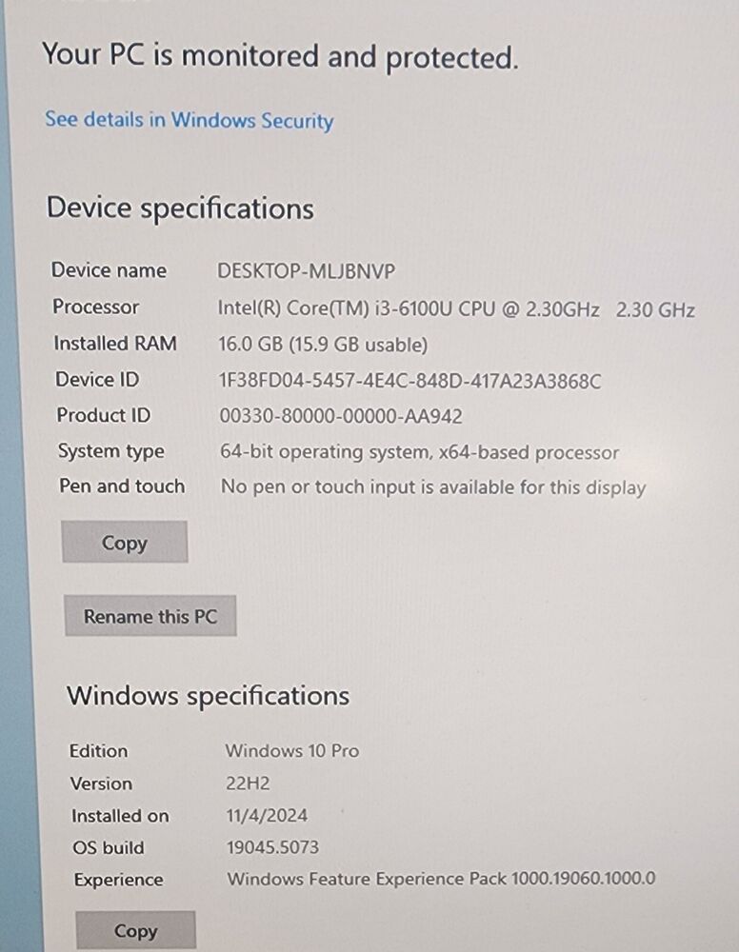The height and width of the screenshot is (952, 739).
Task: Click the Version value 22H2
Action: (x=248, y=783)
